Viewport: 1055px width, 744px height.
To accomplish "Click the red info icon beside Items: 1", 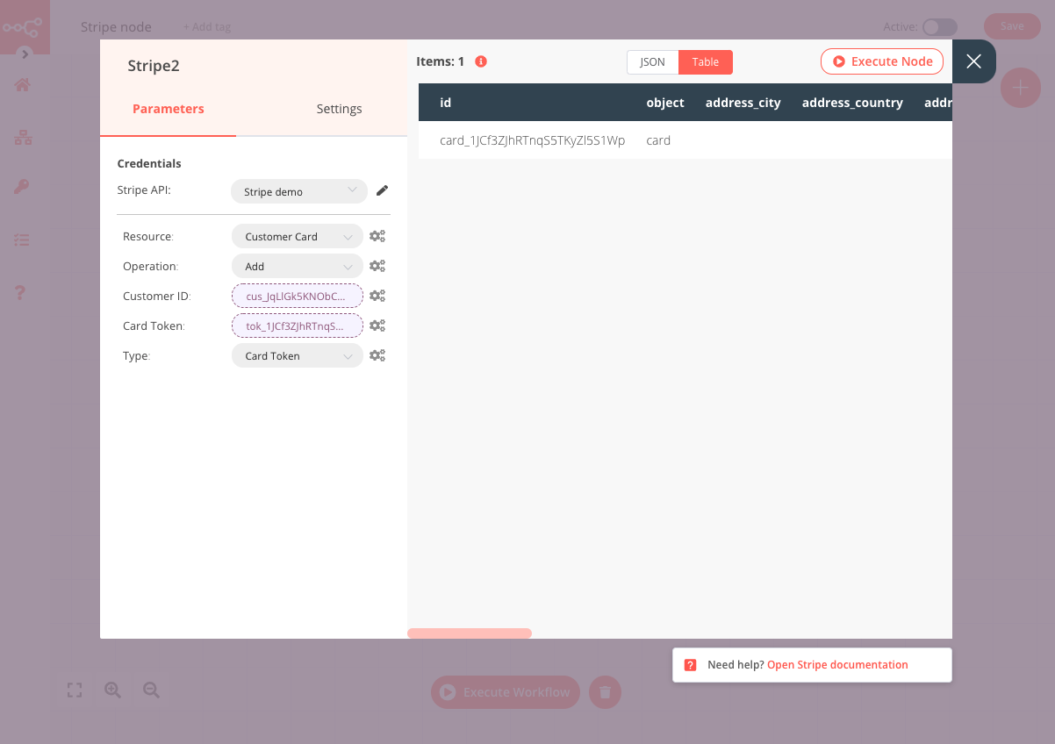I will 480,61.
